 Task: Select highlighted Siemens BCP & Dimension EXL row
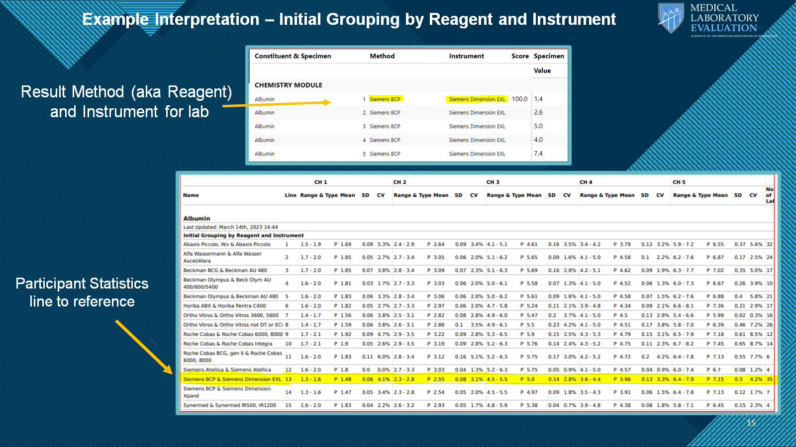click(x=232, y=379)
